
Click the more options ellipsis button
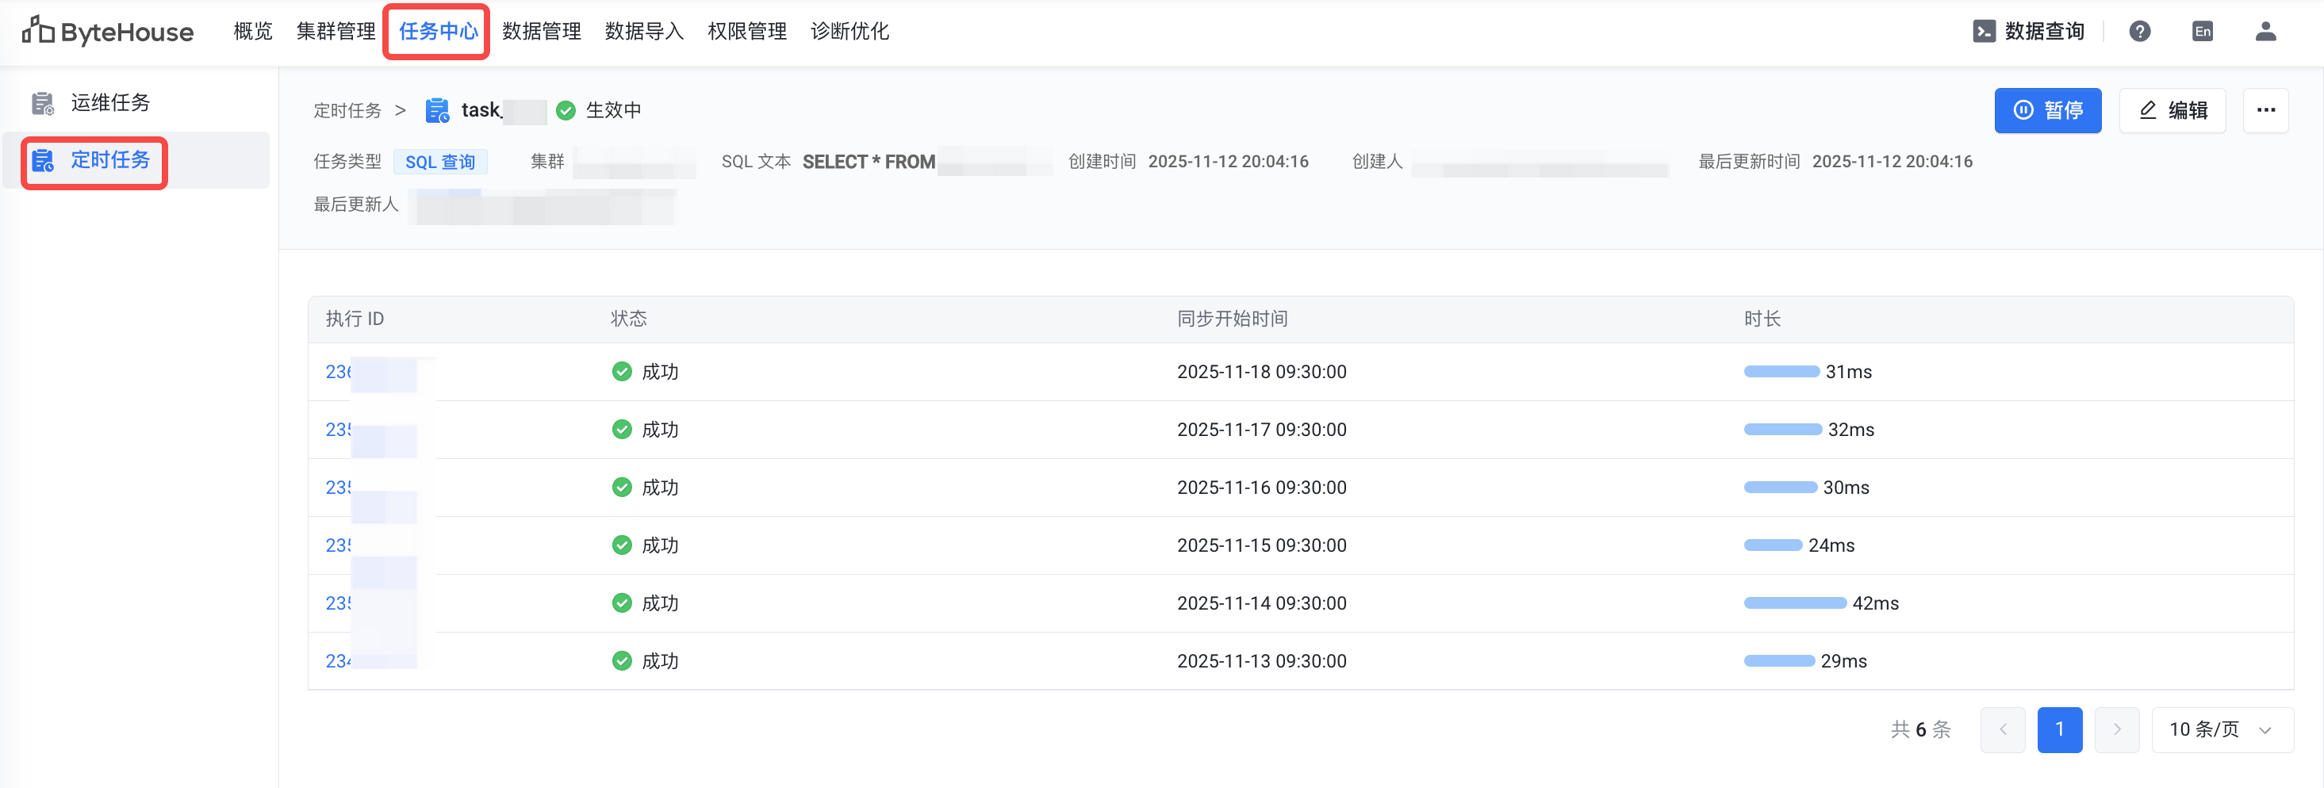click(2265, 110)
